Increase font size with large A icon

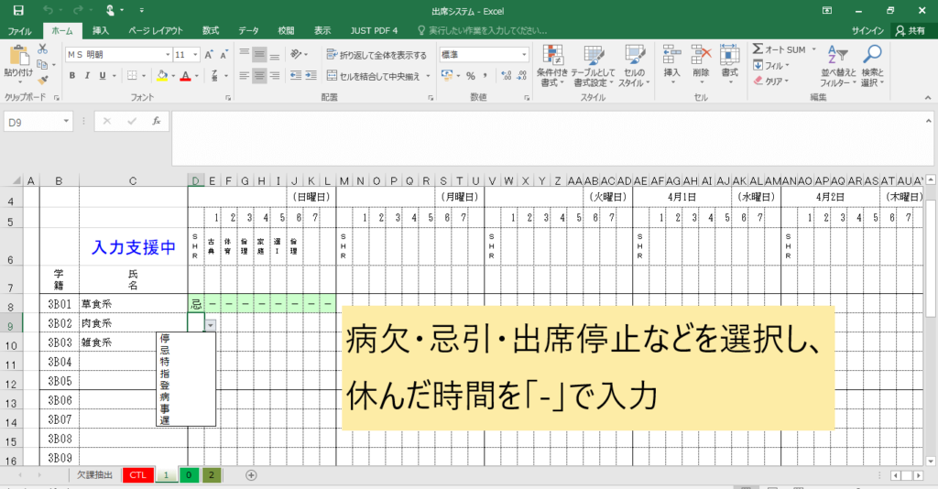209,54
